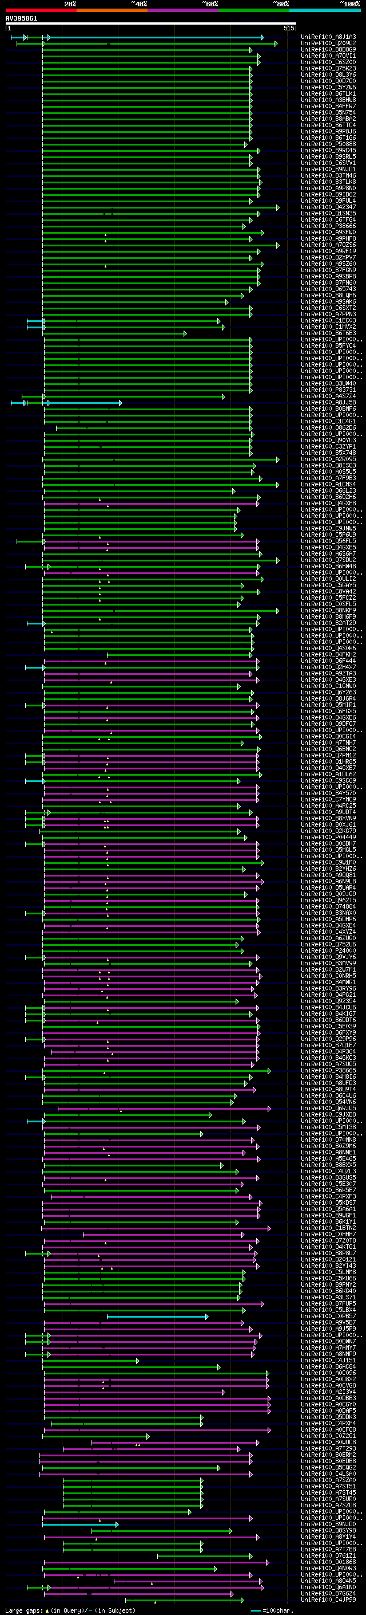The height and width of the screenshot is (1615, 366).
Task: Click label UniRef100_A1CMS4
Action: click(328, 485)
